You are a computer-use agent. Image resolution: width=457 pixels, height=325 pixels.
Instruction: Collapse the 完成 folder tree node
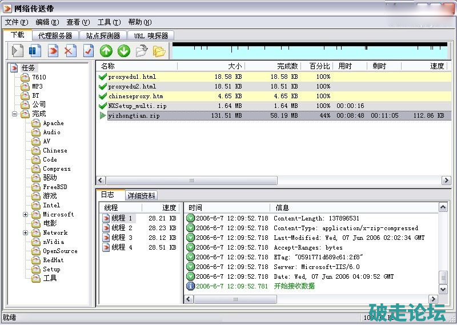coord(14,114)
